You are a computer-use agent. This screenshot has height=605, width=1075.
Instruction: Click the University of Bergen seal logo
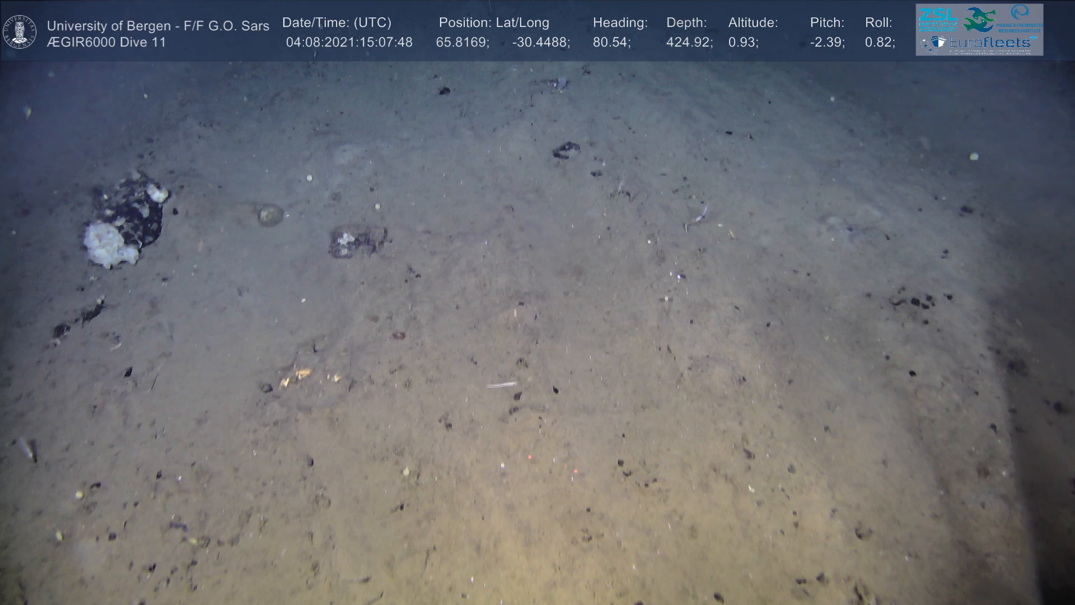pyautogui.click(x=20, y=32)
